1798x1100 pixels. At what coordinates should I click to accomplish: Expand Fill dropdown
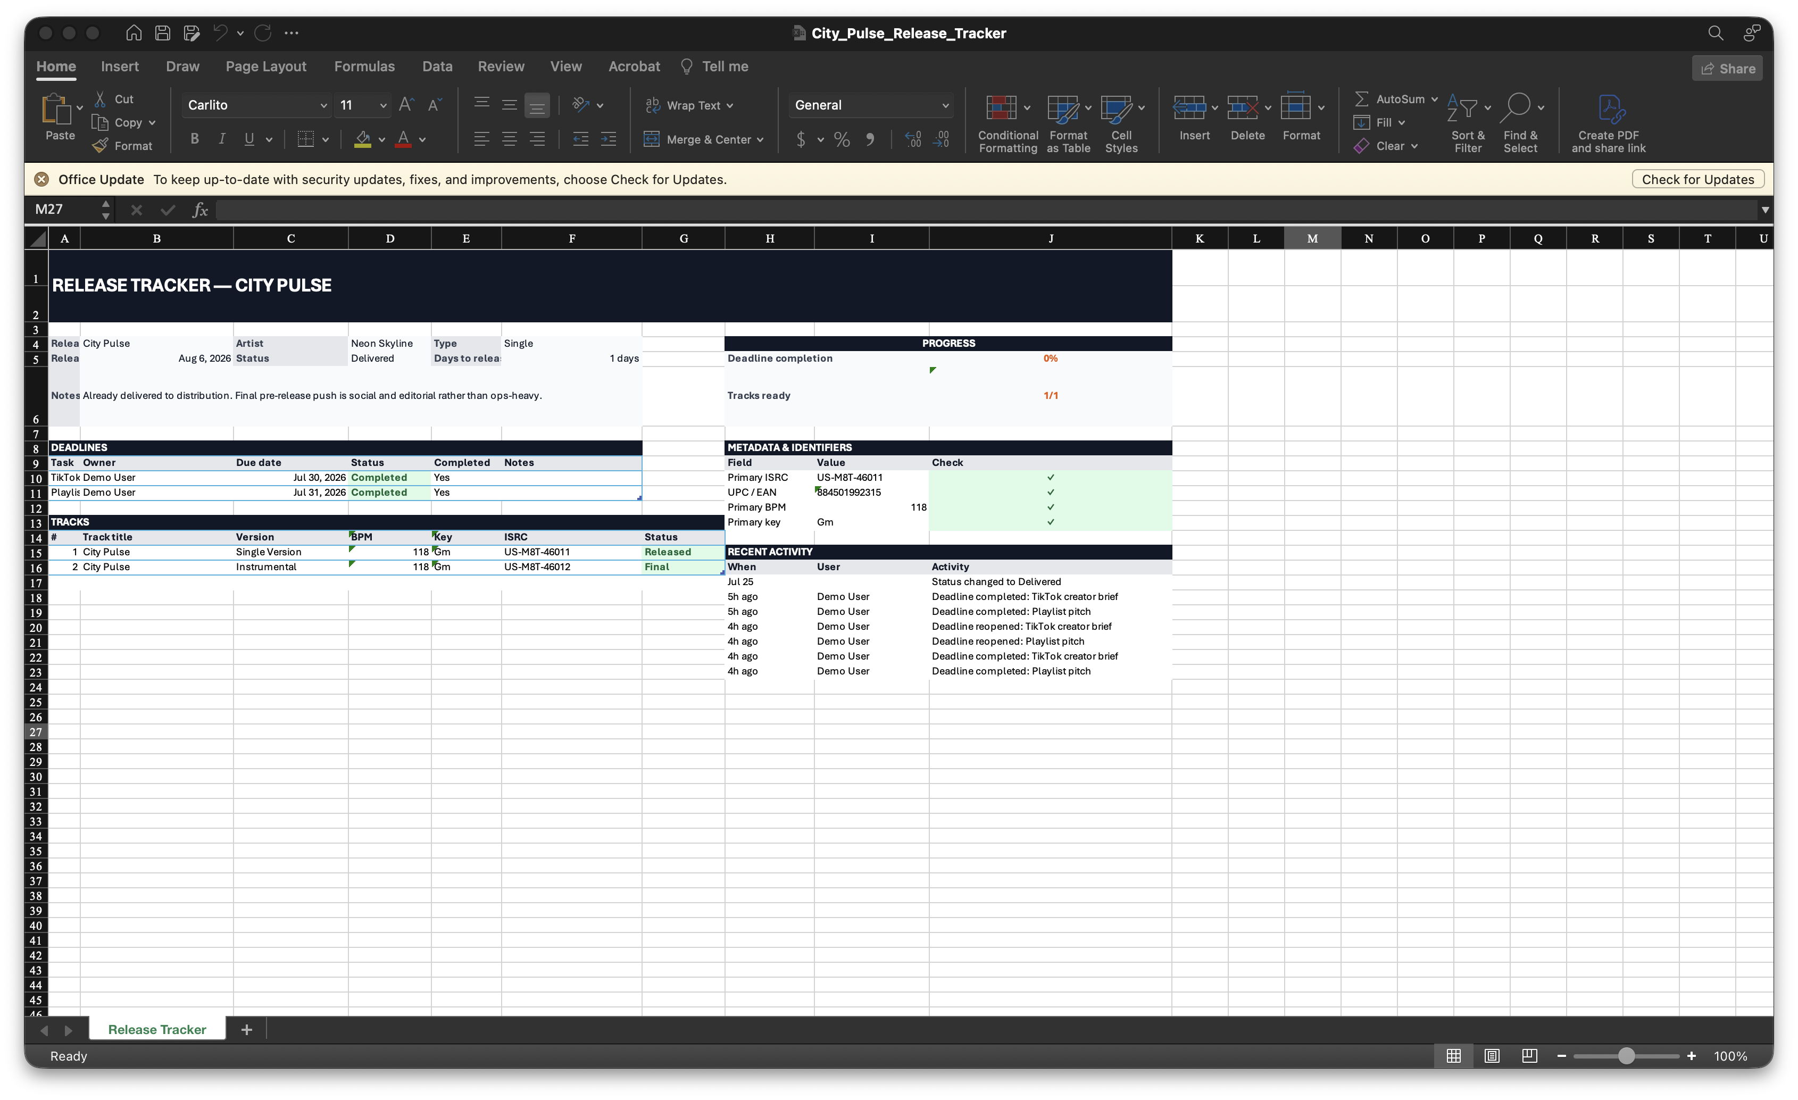(1401, 122)
